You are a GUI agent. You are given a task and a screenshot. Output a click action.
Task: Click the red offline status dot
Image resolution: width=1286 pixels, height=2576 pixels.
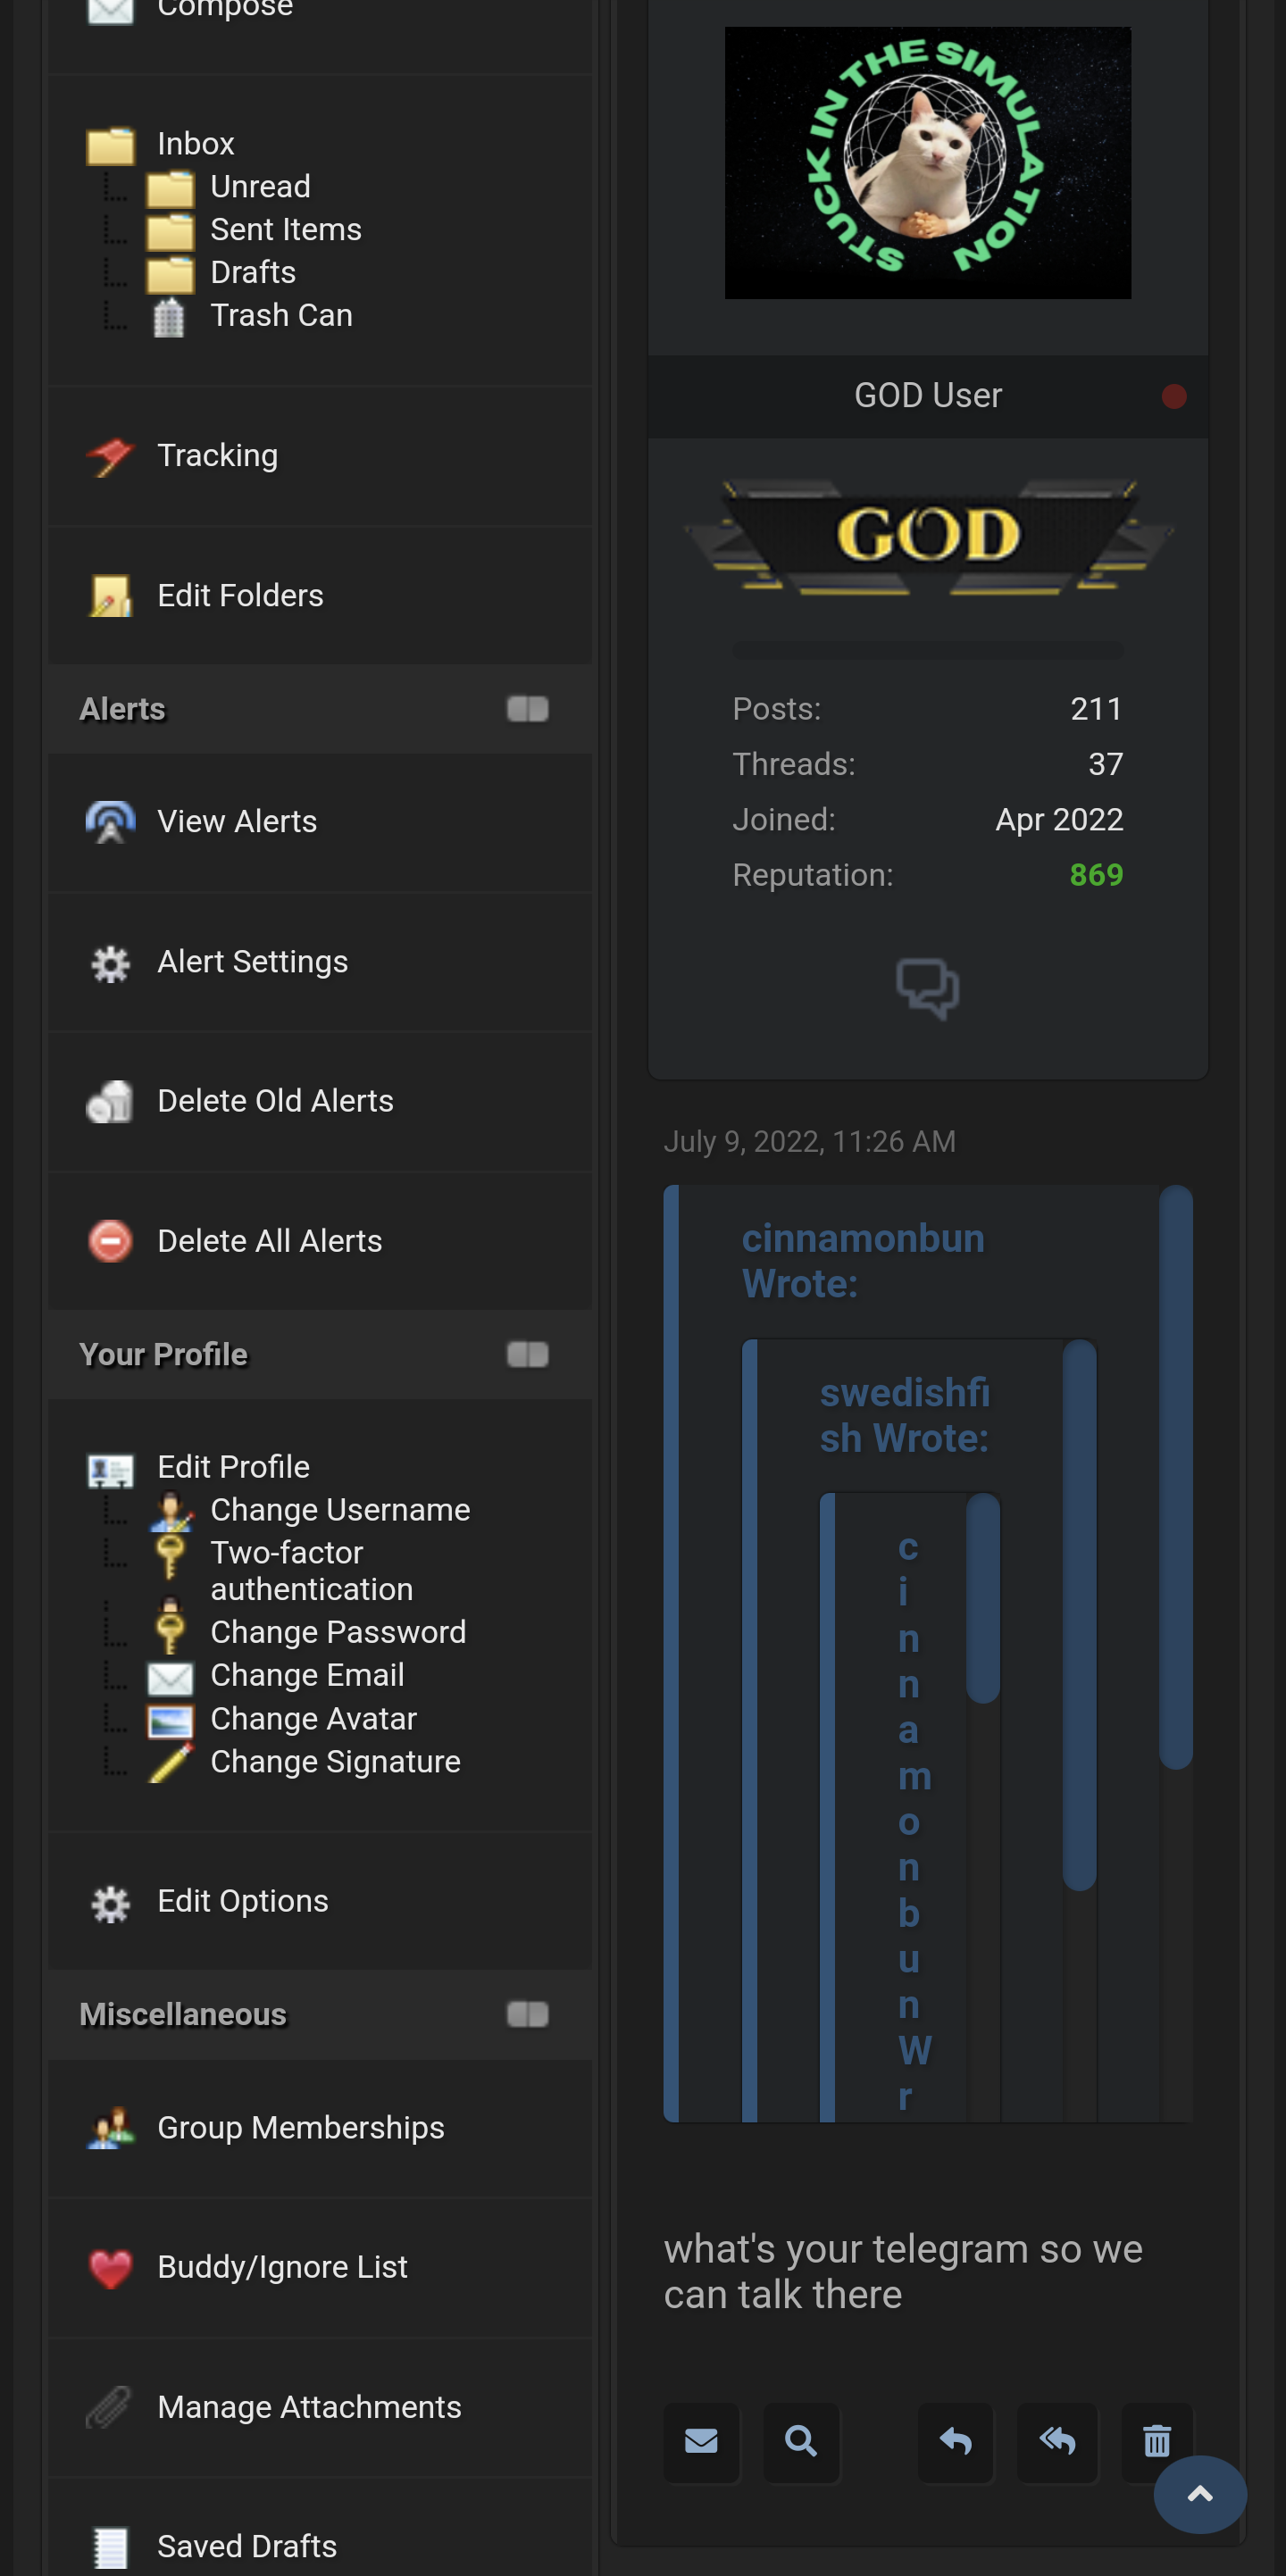1174,397
